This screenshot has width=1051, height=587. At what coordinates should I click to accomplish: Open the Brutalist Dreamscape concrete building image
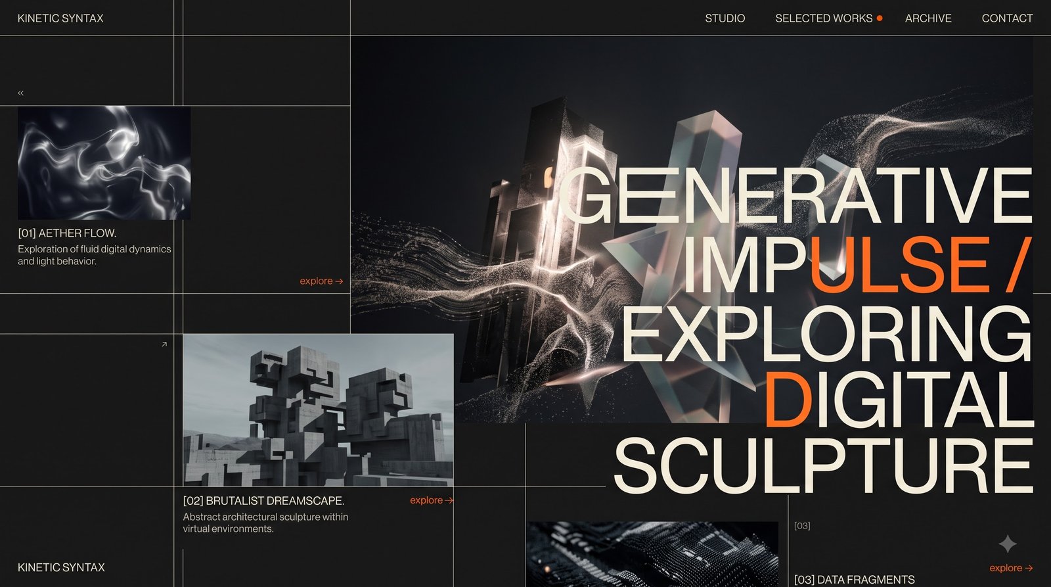click(x=318, y=410)
